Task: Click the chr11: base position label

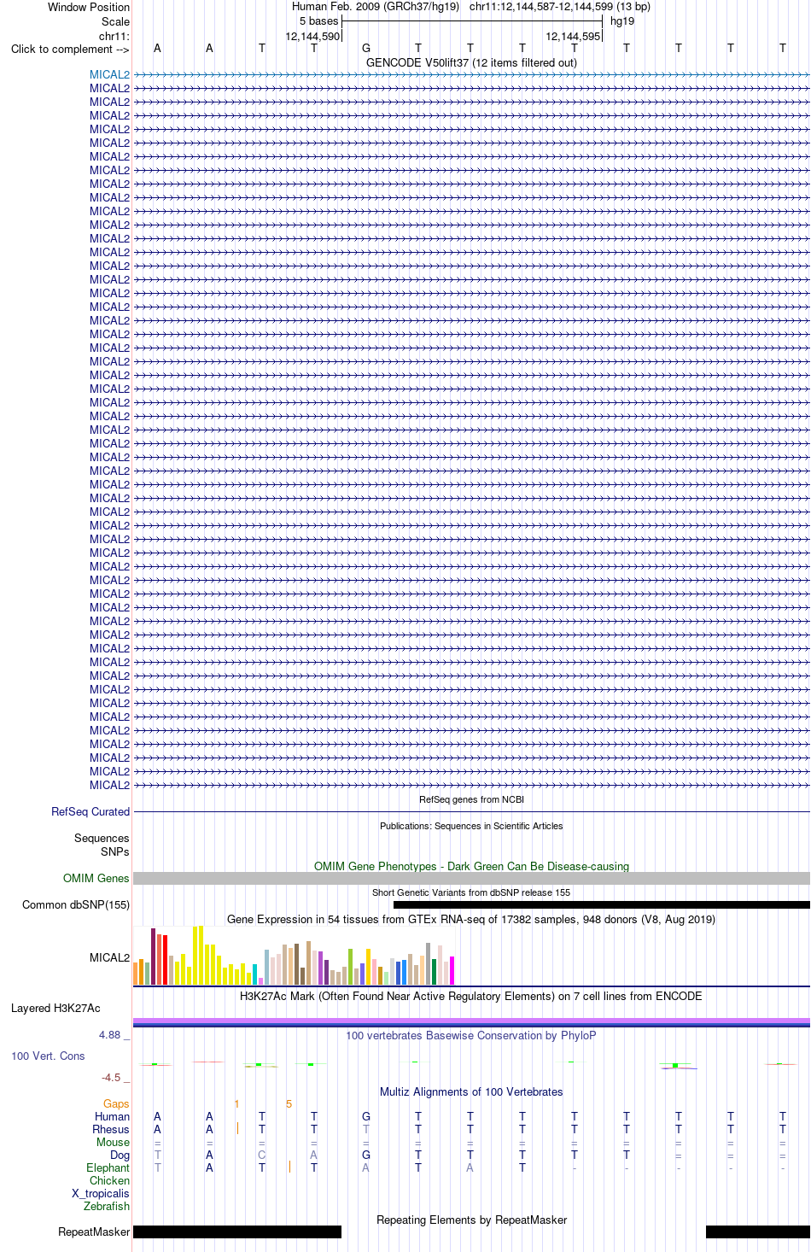Action: point(114,36)
